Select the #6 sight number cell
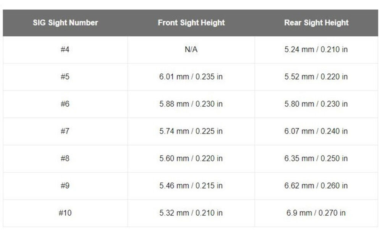 [65, 104]
